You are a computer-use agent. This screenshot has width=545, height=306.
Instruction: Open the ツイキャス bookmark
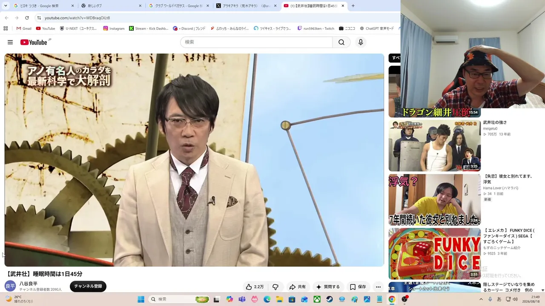(x=272, y=28)
